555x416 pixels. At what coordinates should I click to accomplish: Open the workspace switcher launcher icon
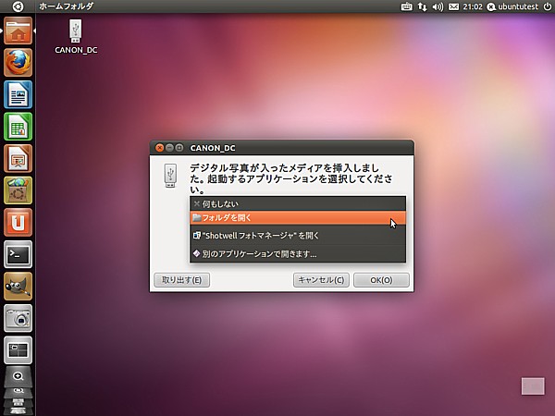[x=18, y=350]
